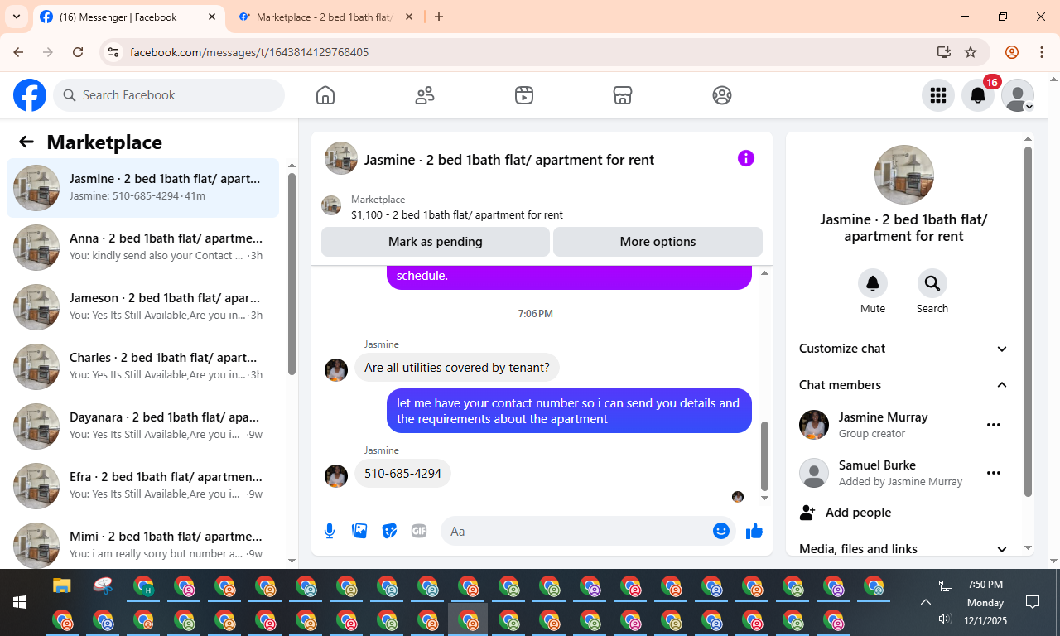Open the Marketplace storefront icon in top bar
The width and height of the screenshot is (1060, 636).
pos(623,95)
